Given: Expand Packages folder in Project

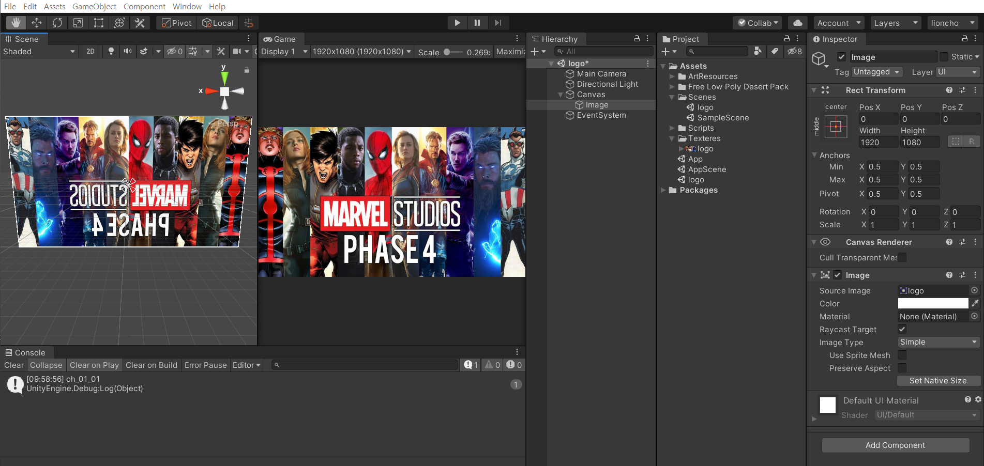Looking at the screenshot, I should tap(663, 190).
